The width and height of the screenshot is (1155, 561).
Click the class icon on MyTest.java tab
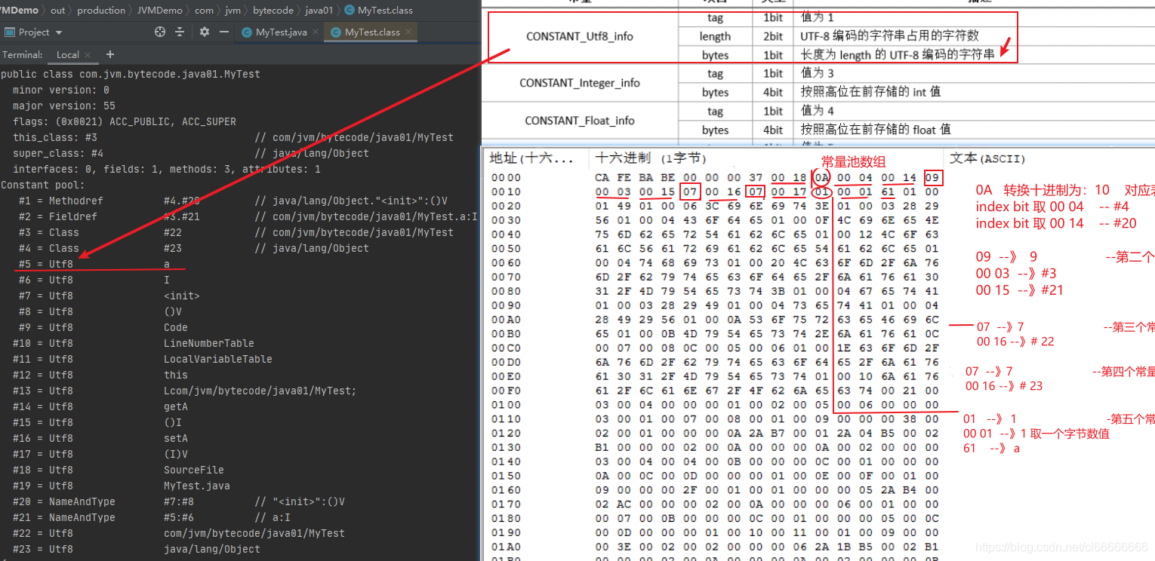point(247,32)
